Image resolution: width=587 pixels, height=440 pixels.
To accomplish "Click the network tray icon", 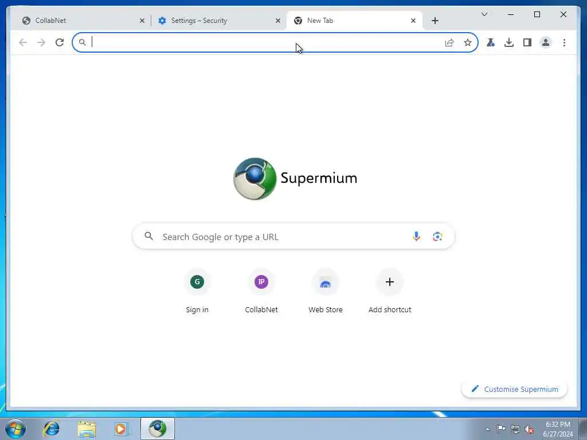I will (515, 429).
